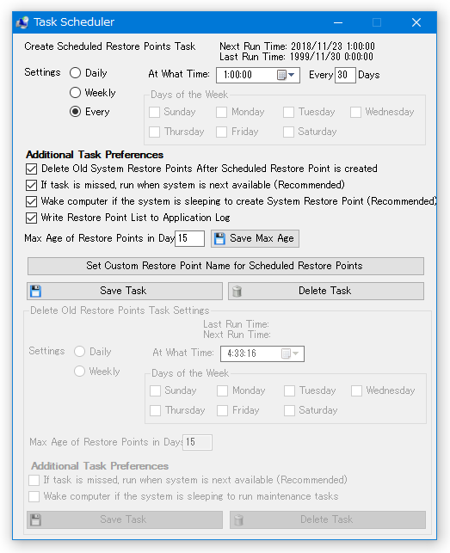Open the dropdown arrow of the 4:33:16 time picker
This screenshot has width=450, height=553.
click(x=296, y=353)
